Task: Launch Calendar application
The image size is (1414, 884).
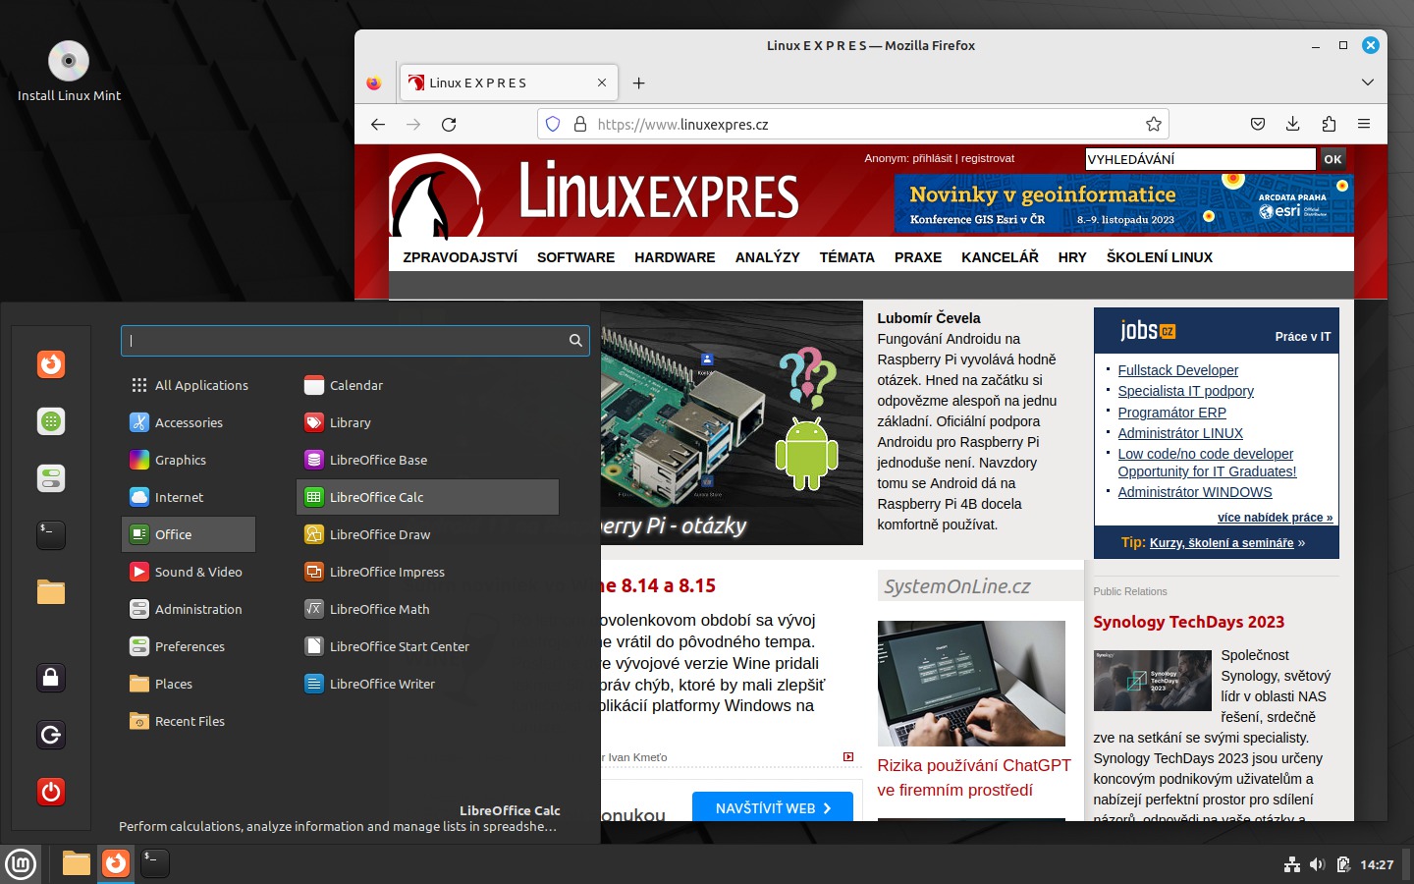Action: pyautogui.click(x=427, y=385)
